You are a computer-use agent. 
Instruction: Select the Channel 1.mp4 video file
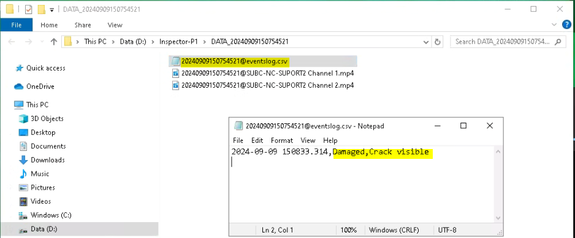tap(264, 73)
